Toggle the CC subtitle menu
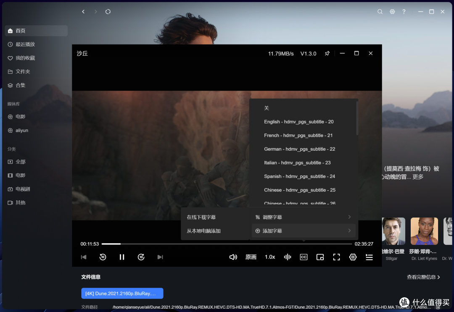This screenshot has height=312, width=454. click(x=304, y=257)
